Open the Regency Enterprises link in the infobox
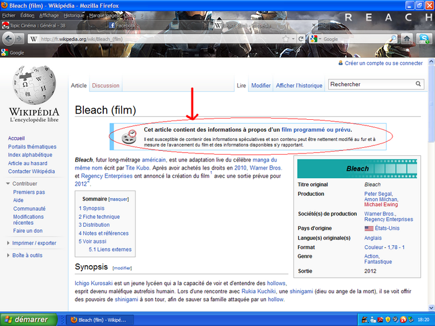 coord(388,219)
